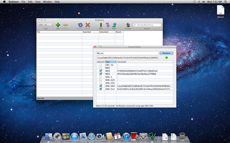This screenshot has width=230, height=143.
Task: Open Spotlight search in menu bar
Action: pyautogui.click(x=225, y=2)
